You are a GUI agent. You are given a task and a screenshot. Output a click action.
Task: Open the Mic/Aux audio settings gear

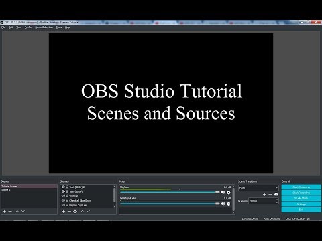[229, 192]
